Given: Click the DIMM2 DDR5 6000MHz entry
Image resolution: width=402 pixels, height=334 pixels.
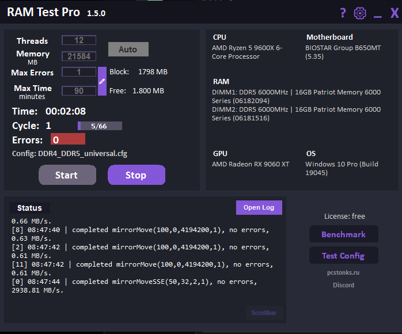Looking at the screenshot, I should [297, 113].
